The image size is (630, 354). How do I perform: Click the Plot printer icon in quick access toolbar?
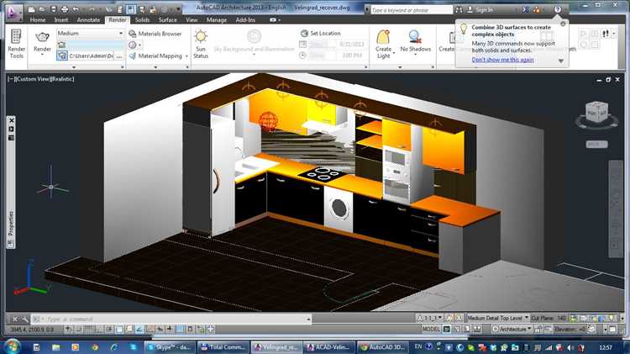point(65,9)
